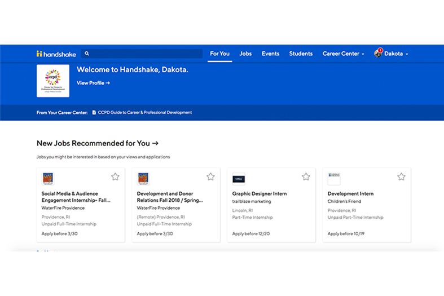Save the Graphic Designer Intern job with star
This screenshot has height=296, width=444.
coord(306,176)
